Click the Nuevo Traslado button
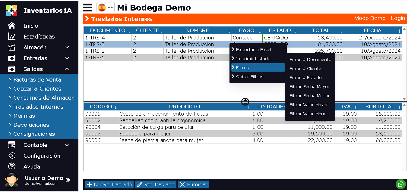The image size is (408, 192). pos(109,184)
